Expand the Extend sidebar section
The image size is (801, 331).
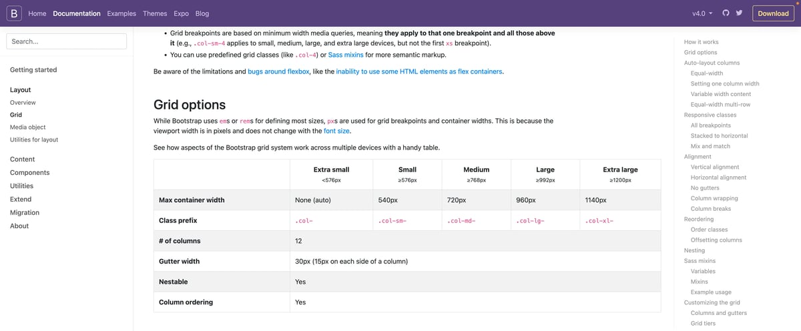point(21,199)
